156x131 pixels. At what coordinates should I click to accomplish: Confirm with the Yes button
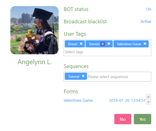tap(142, 119)
